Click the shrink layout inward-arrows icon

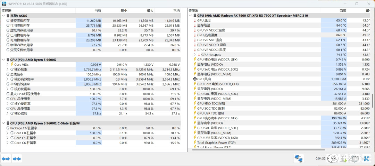(17, 159)
